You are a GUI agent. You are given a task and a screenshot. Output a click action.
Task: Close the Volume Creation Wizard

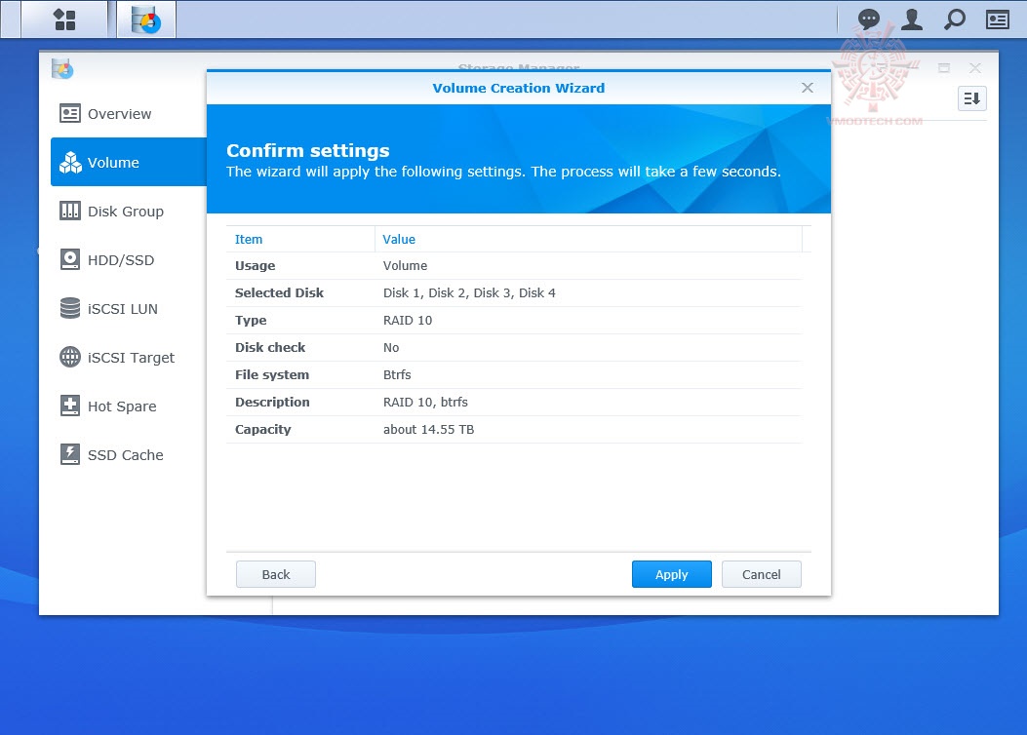click(808, 88)
